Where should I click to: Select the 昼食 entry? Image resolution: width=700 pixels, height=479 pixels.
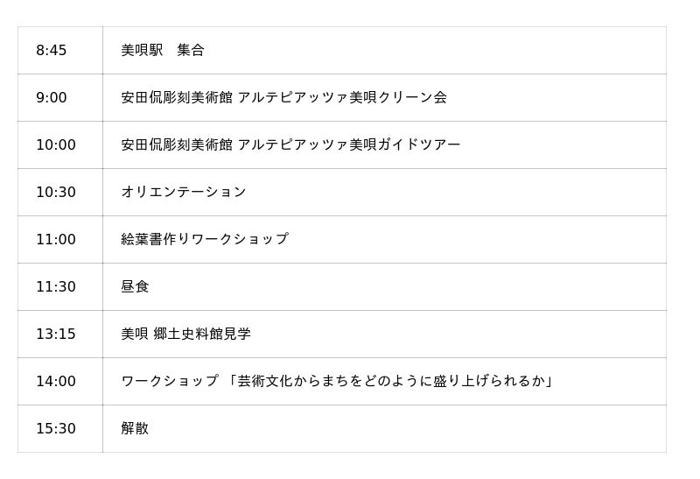tap(135, 286)
